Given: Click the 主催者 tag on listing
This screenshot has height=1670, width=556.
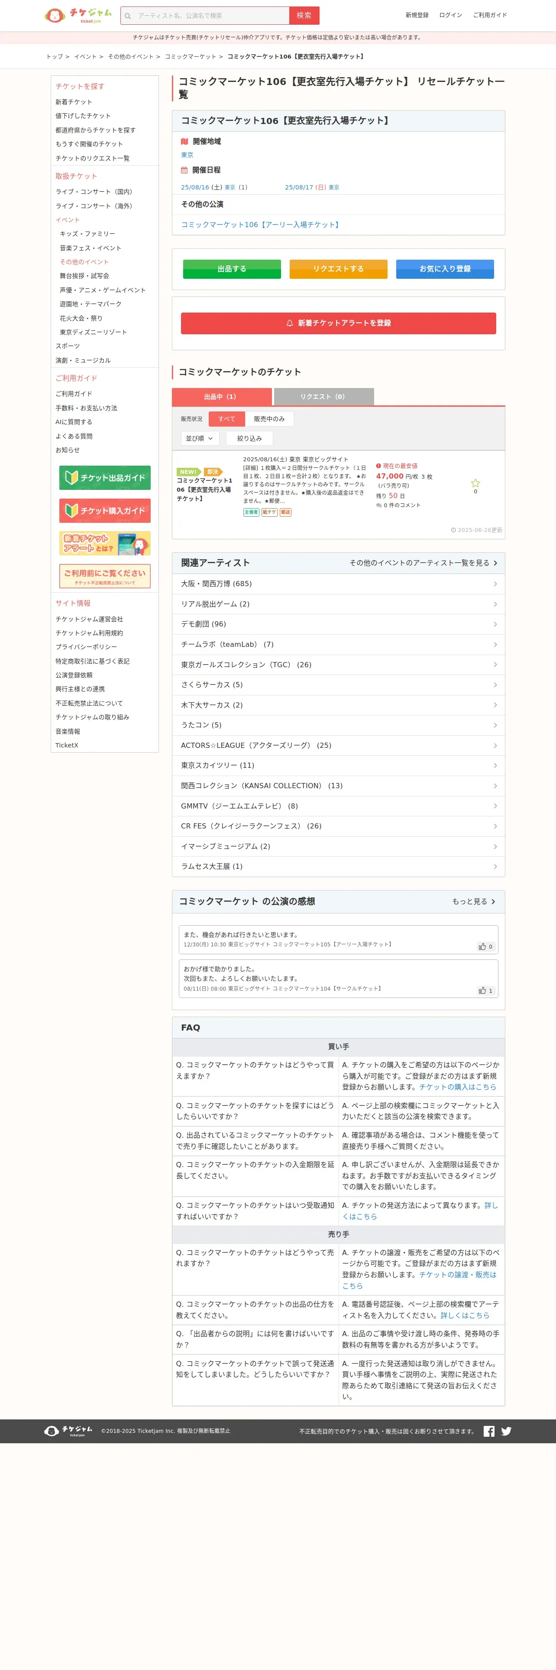Looking at the screenshot, I should (x=251, y=512).
